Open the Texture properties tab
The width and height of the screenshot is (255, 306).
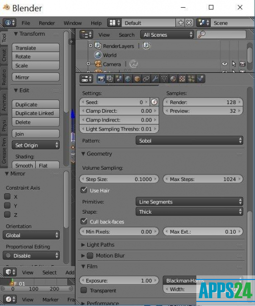point(182,79)
